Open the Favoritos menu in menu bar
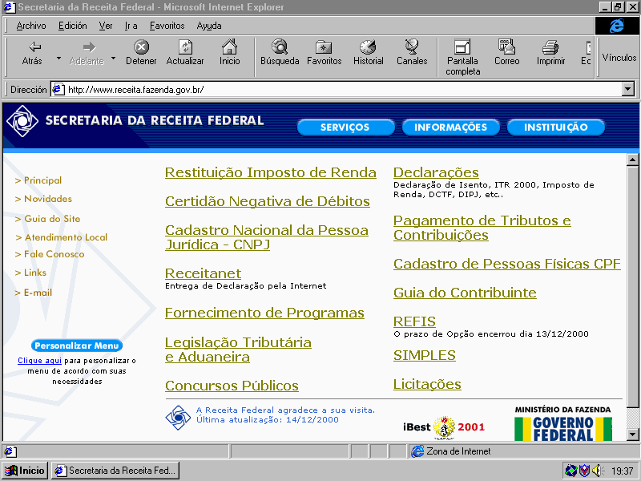641x481 pixels. [x=167, y=26]
